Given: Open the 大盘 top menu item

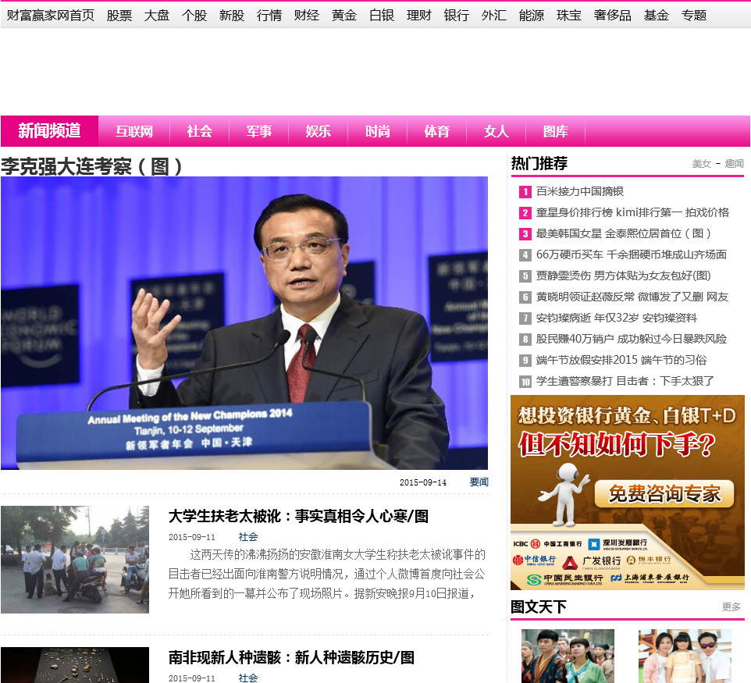Looking at the screenshot, I should coord(157,16).
